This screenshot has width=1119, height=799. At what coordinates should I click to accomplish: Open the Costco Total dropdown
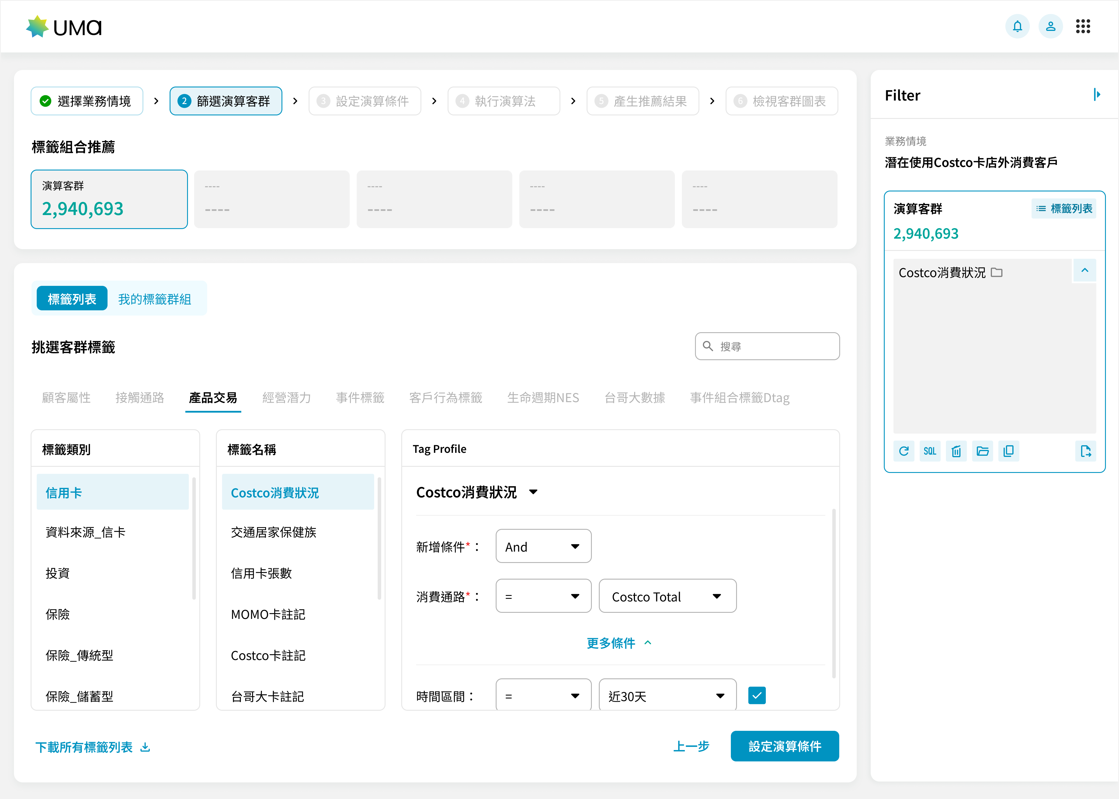[667, 596]
